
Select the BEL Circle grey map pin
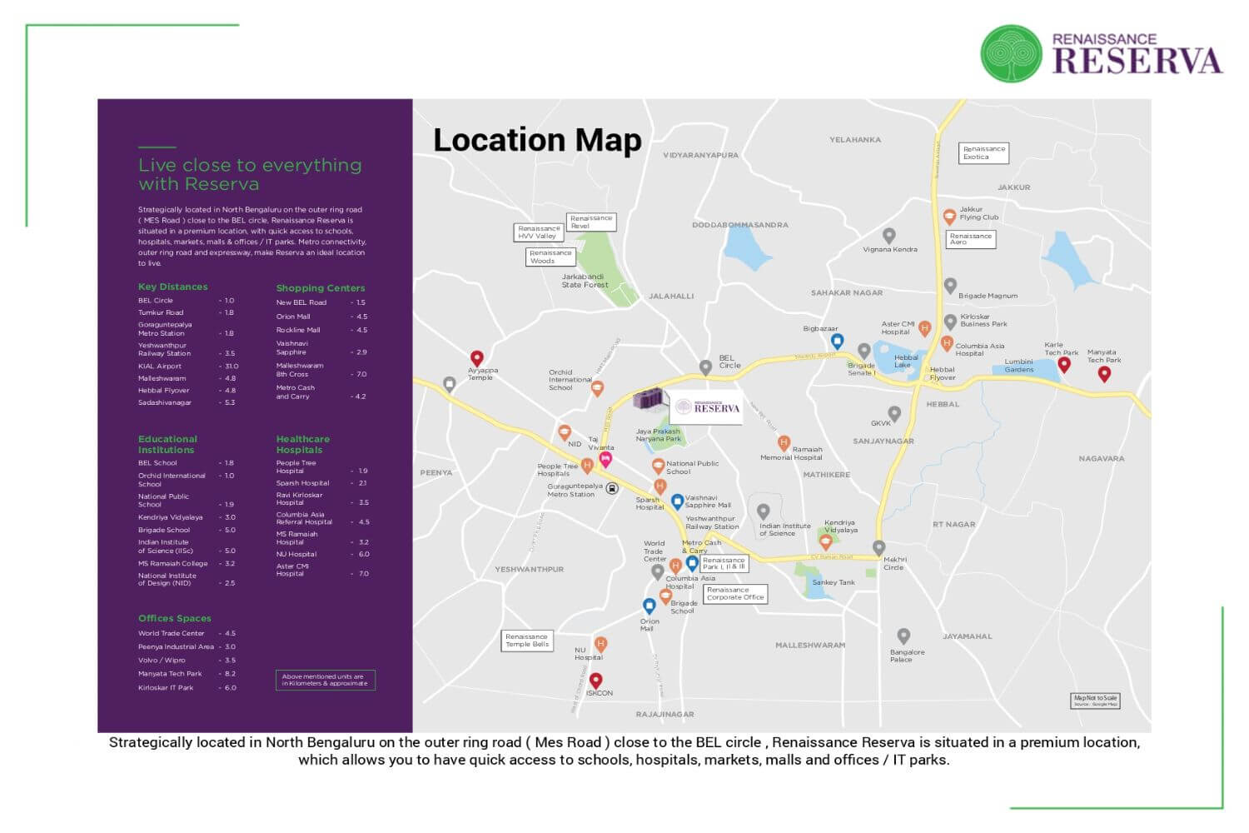point(705,367)
